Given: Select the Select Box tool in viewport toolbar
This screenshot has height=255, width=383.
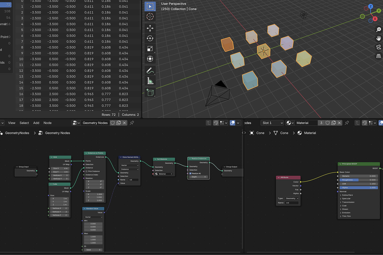Looking at the screenshot, I should click(150, 6).
